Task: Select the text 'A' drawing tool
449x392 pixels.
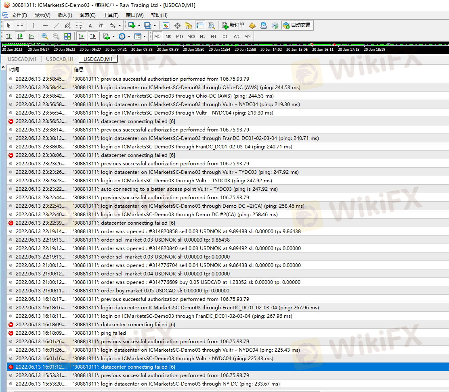Action: (x=90, y=25)
